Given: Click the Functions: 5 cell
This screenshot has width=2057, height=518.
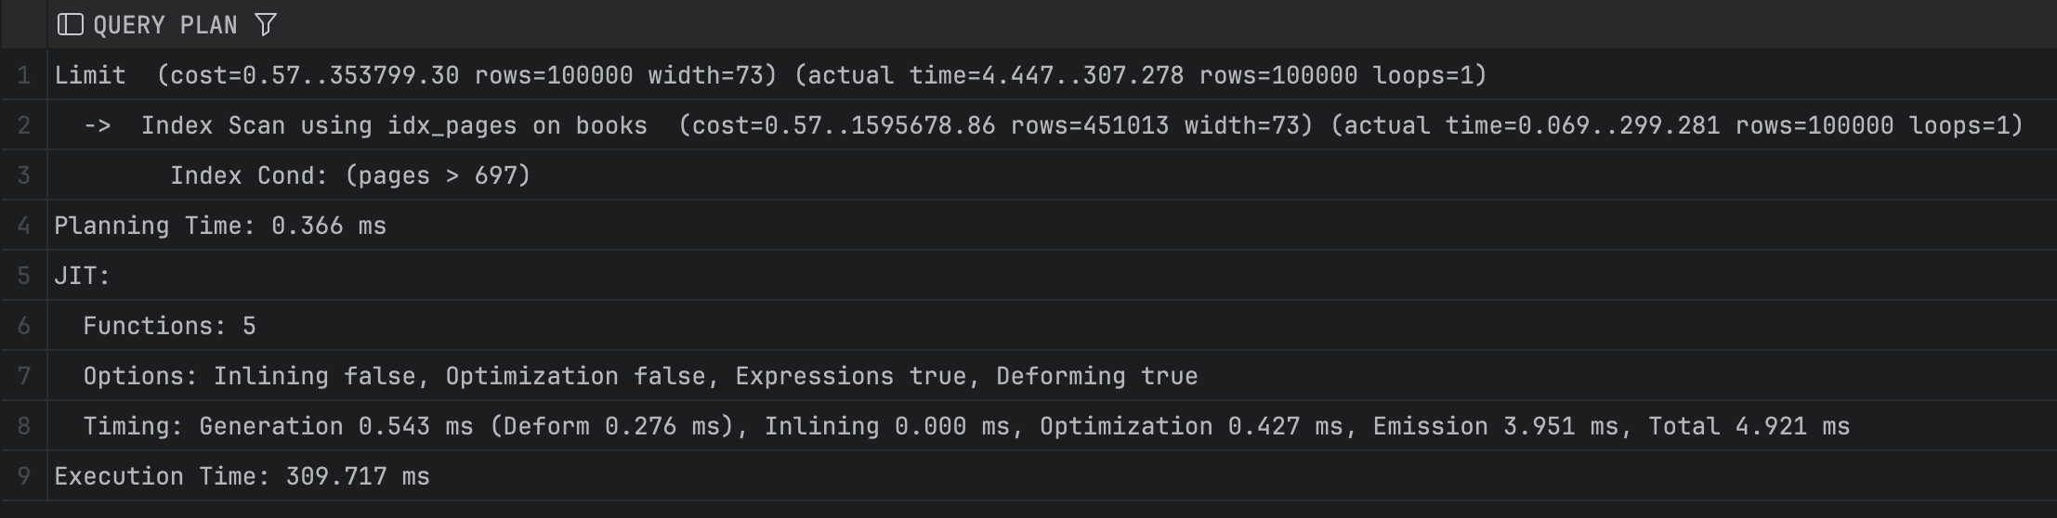Looking at the screenshot, I should pos(169,326).
